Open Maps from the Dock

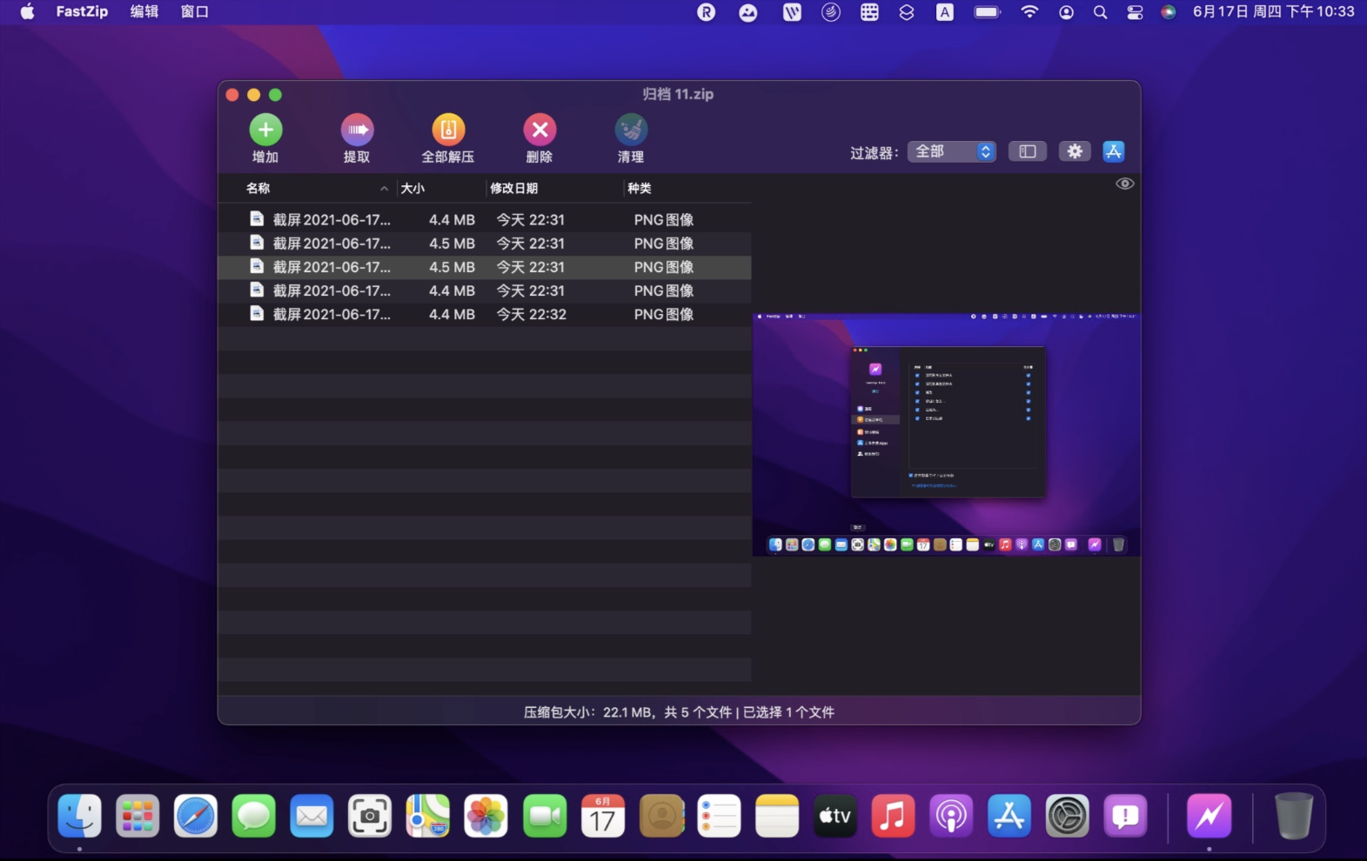428,816
